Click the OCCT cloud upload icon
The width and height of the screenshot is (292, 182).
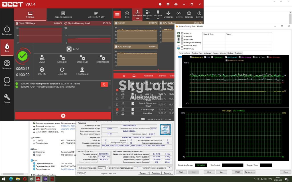tap(176, 4)
